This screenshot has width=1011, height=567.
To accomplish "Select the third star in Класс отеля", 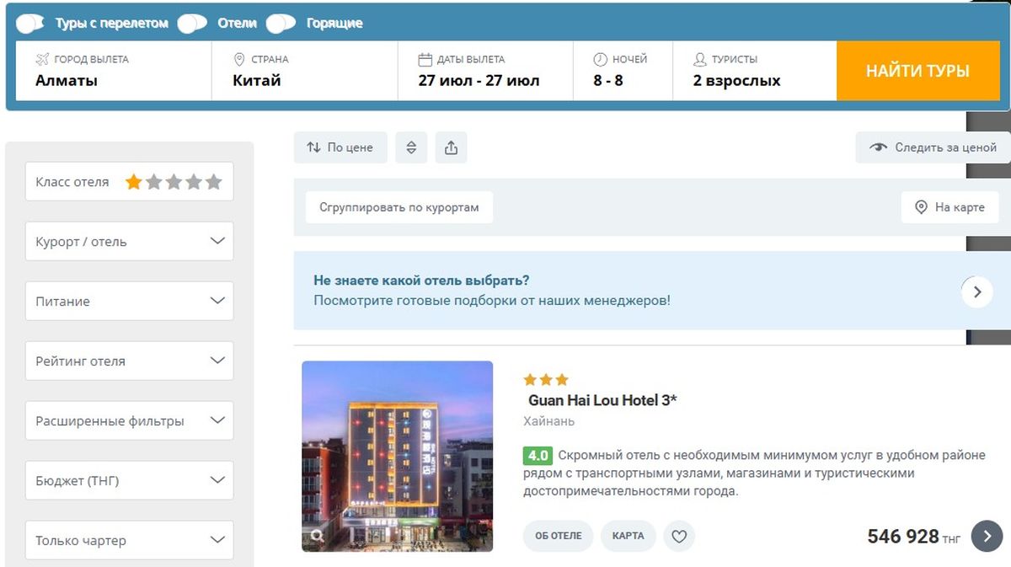I will click(174, 181).
